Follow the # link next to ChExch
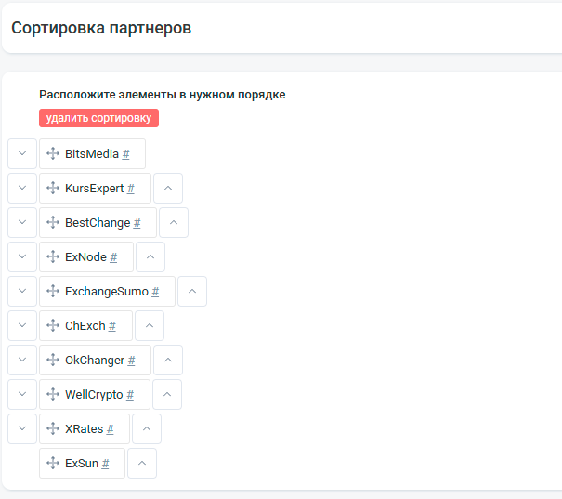Screen dimensions: 562x499 pos(112,326)
